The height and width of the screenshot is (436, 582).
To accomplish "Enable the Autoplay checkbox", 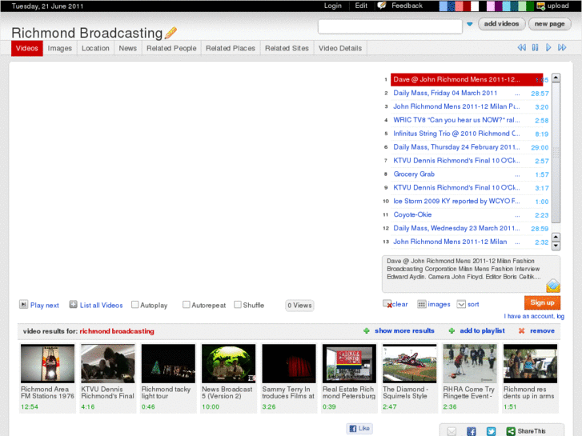I will coord(135,305).
